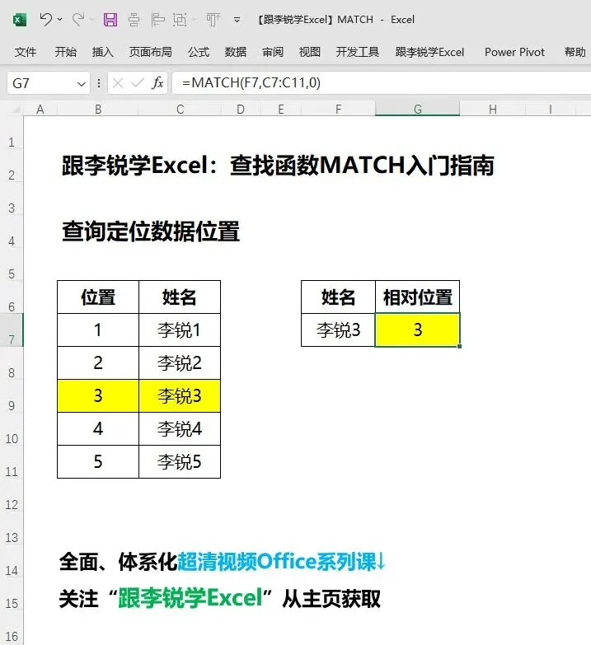591x645 pixels.
Task: Select column G header
Action: coord(417,110)
